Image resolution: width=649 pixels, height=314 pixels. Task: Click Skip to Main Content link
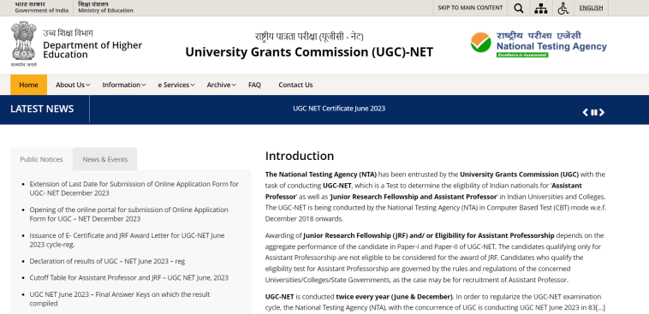pos(470,8)
